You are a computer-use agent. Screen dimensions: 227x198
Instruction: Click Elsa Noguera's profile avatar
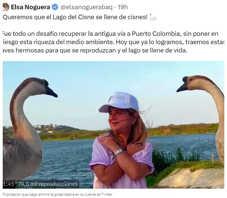pos(6,7)
